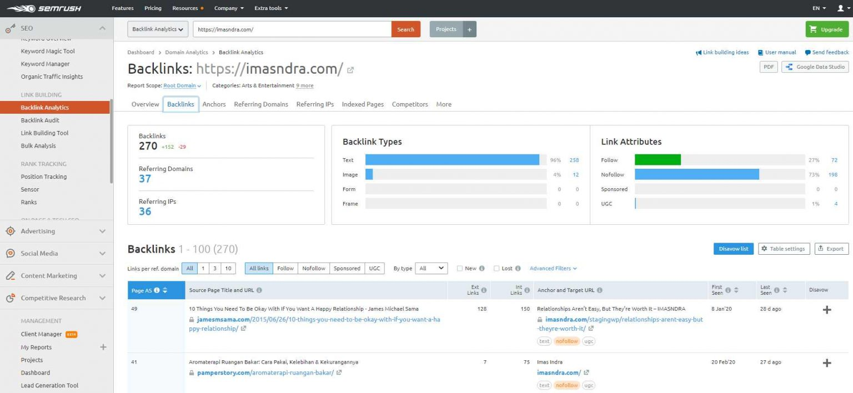Click the Disavow list button
The image size is (853, 393).
click(733, 249)
